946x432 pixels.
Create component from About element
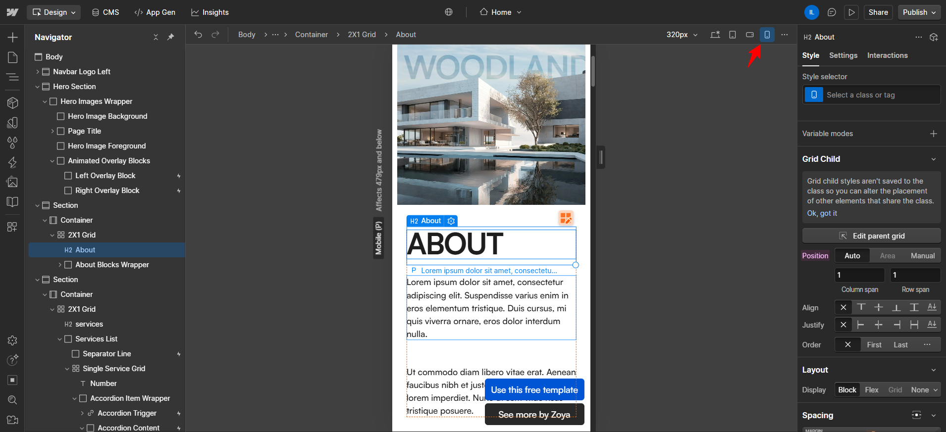[x=934, y=37]
